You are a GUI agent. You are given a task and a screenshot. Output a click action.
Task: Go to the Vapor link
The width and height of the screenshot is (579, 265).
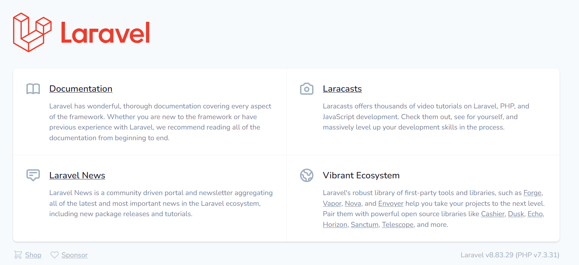point(332,203)
